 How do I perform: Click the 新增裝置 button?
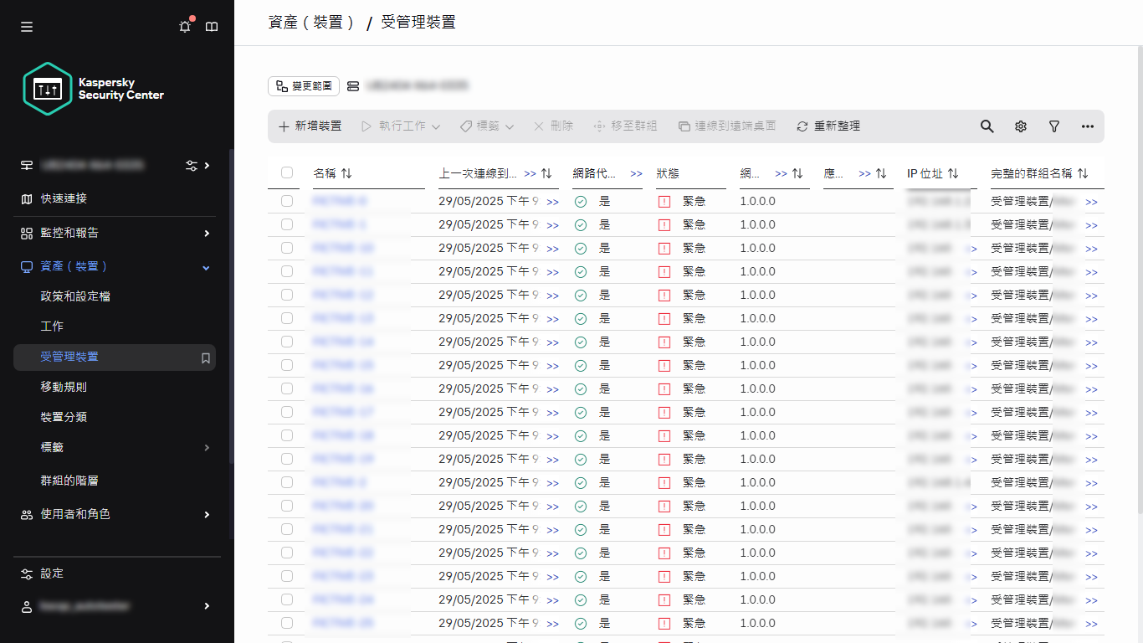coord(310,126)
